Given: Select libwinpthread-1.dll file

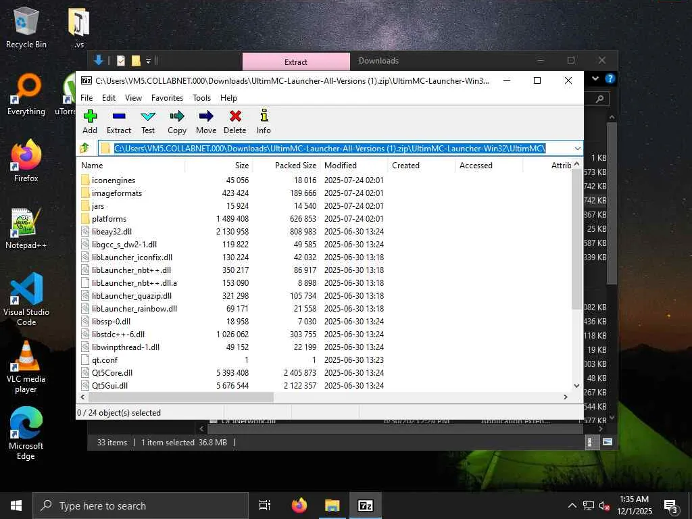Looking at the screenshot, I should 125,347.
